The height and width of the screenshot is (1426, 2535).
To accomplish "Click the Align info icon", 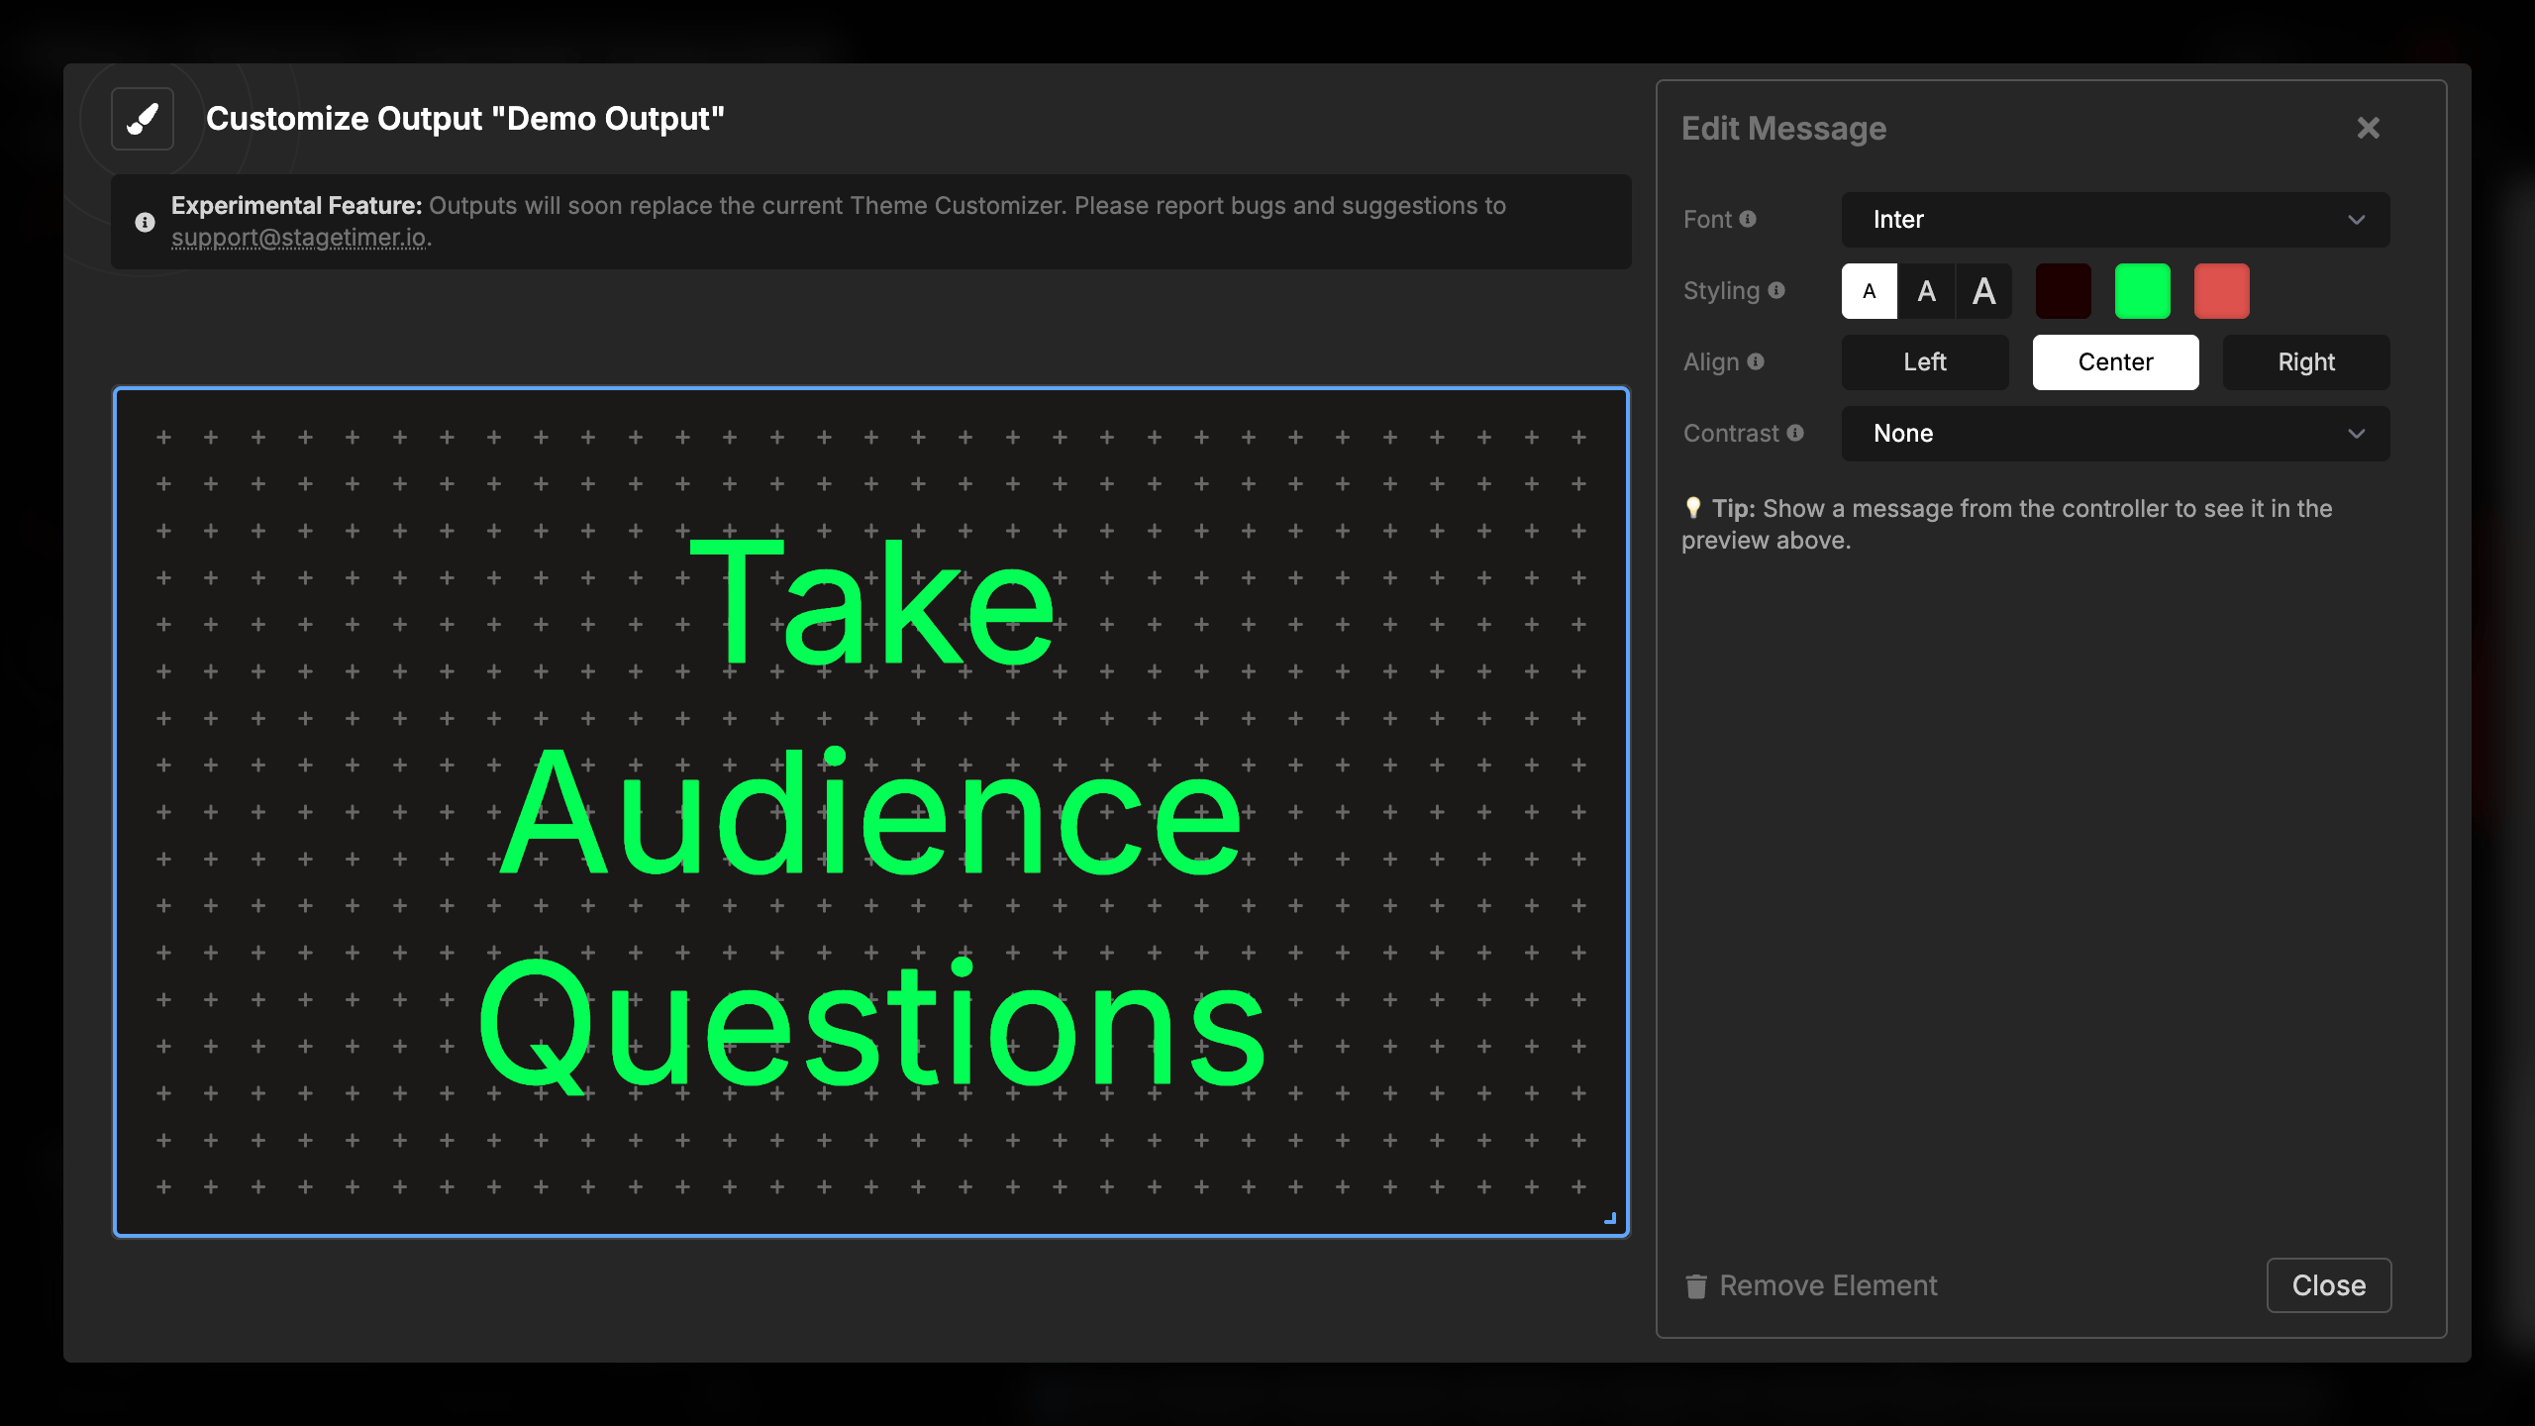I will pyautogui.click(x=1756, y=361).
